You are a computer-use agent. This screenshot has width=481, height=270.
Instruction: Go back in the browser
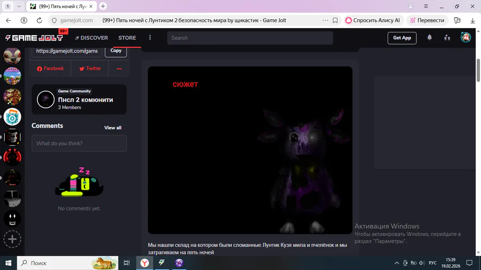8,20
